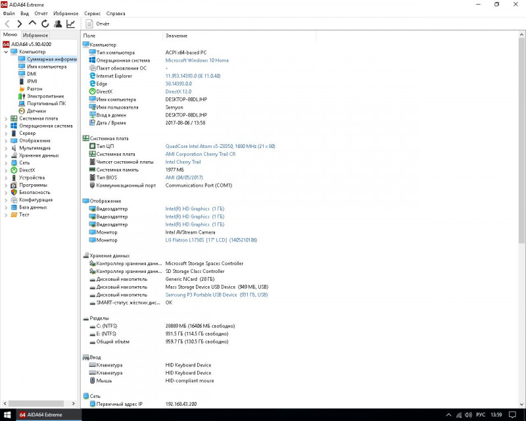Click the Forward navigation arrow
The width and height of the screenshot is (526, 421).
pyautogui.click(x=20, y=24)
